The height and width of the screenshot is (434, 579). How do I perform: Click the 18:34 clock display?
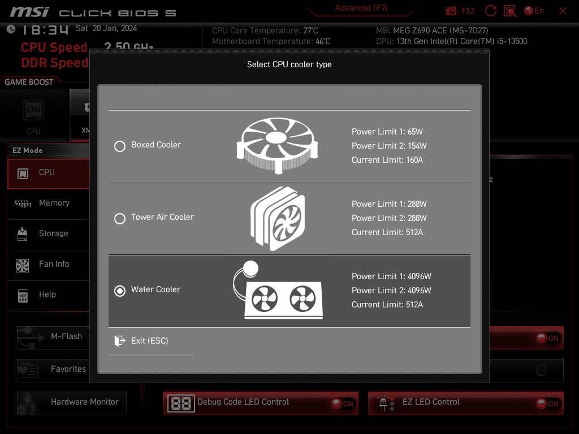click(46, 30)
